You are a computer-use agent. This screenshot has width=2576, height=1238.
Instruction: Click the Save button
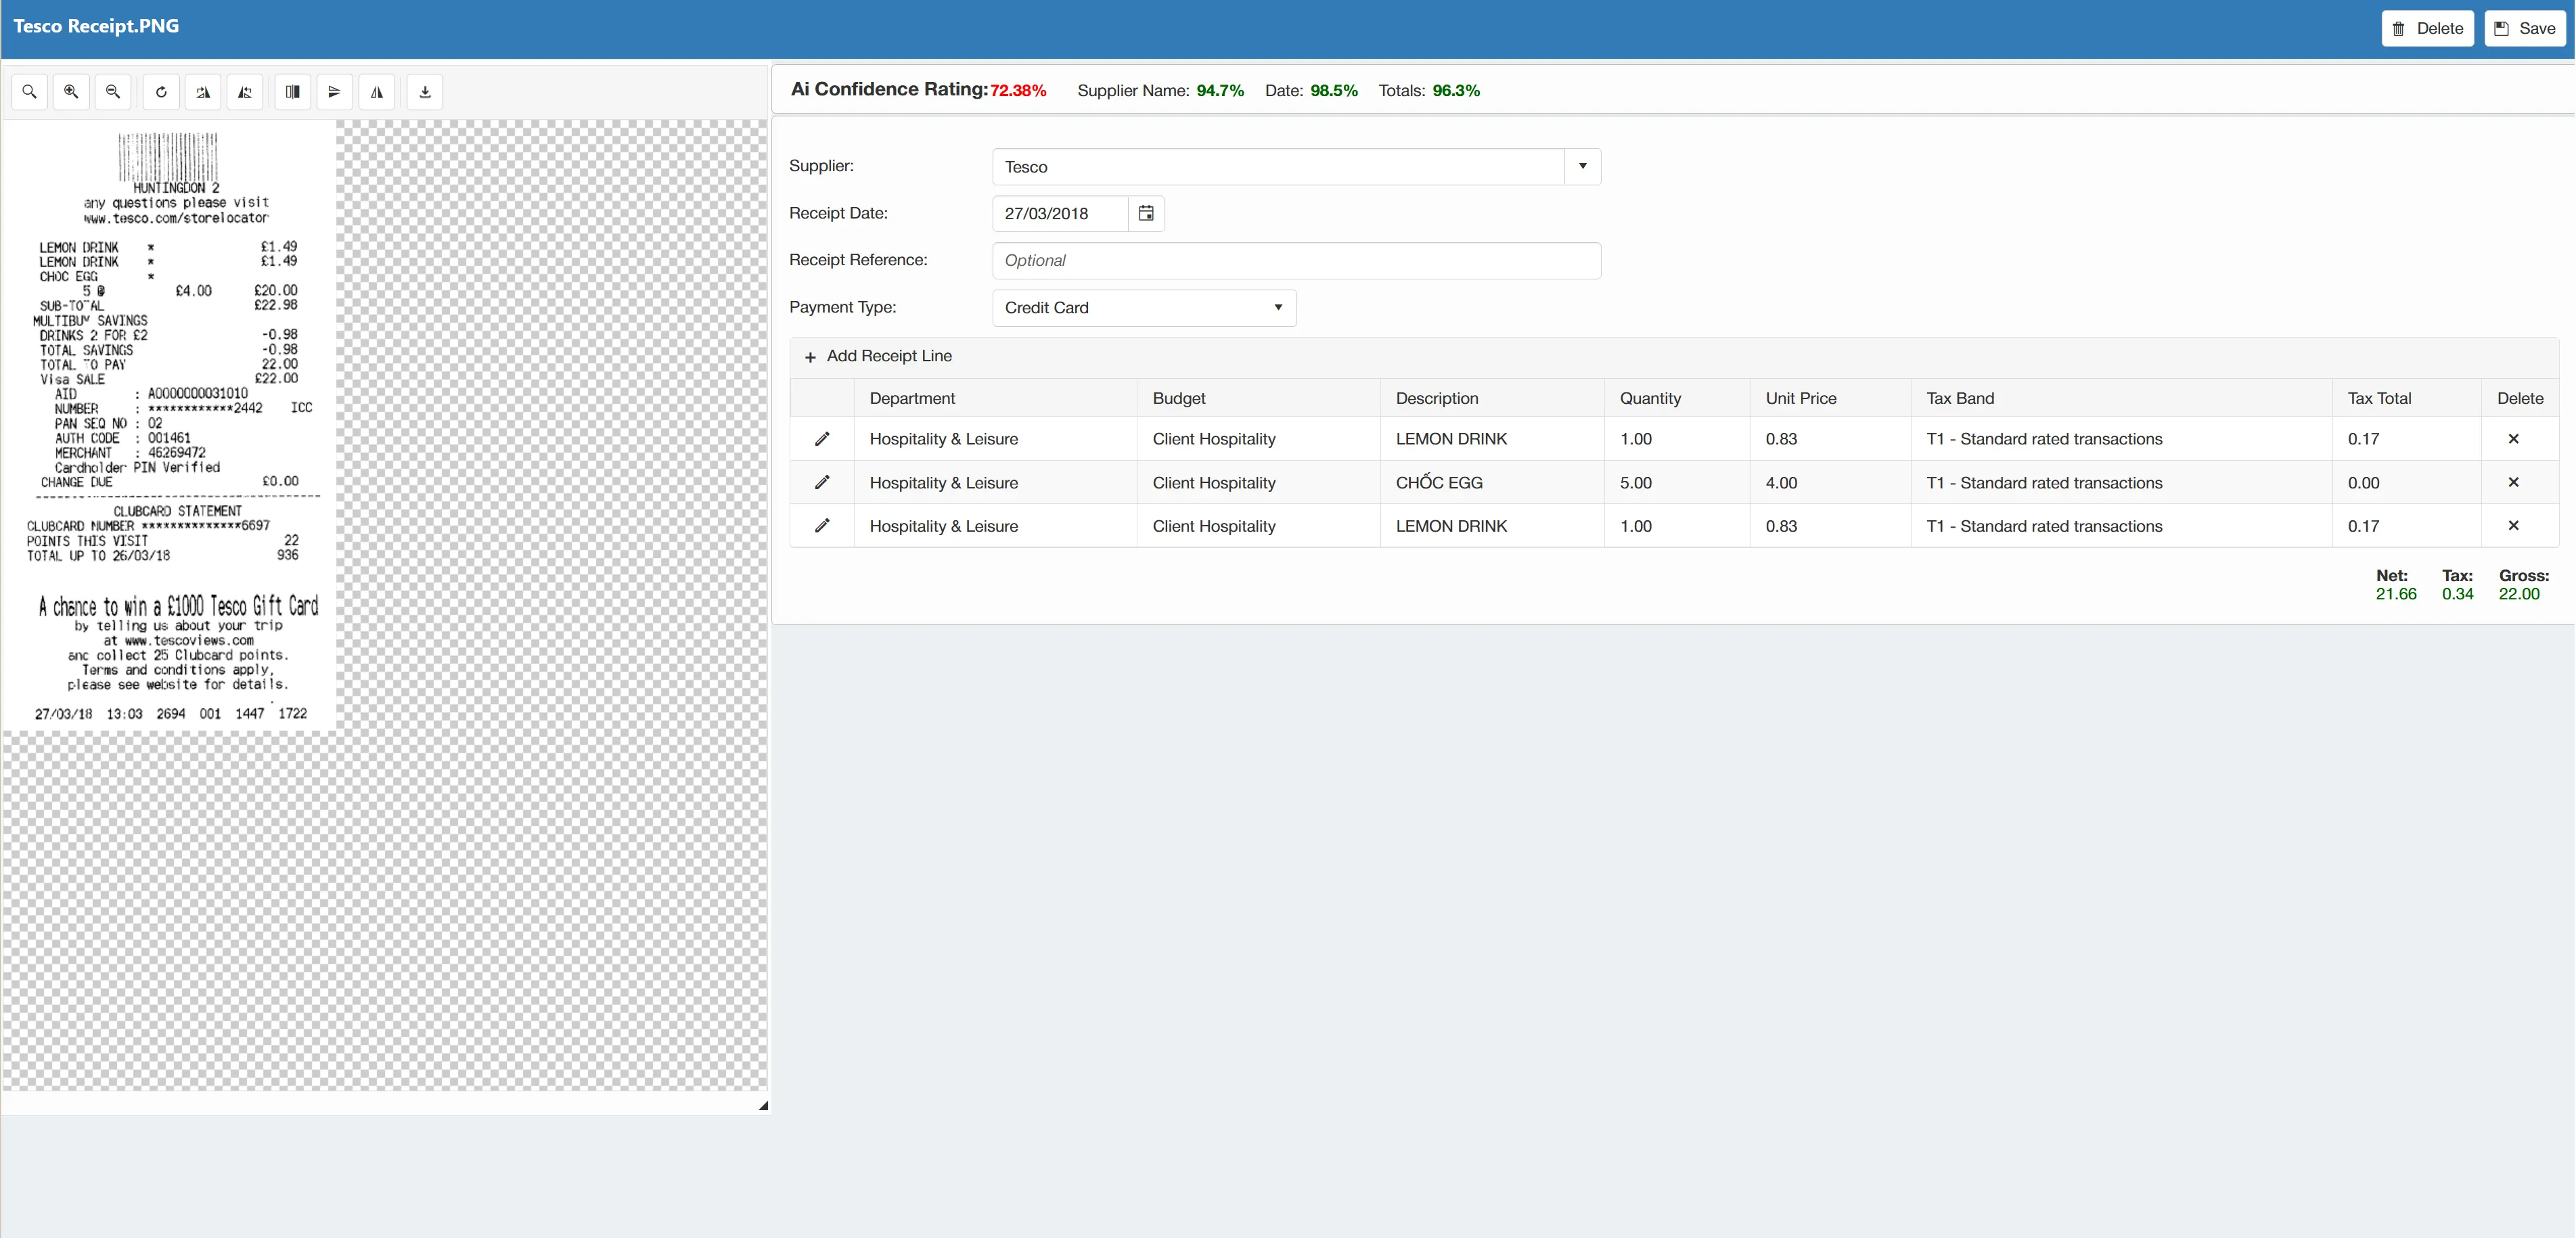tap(2525, 29)
